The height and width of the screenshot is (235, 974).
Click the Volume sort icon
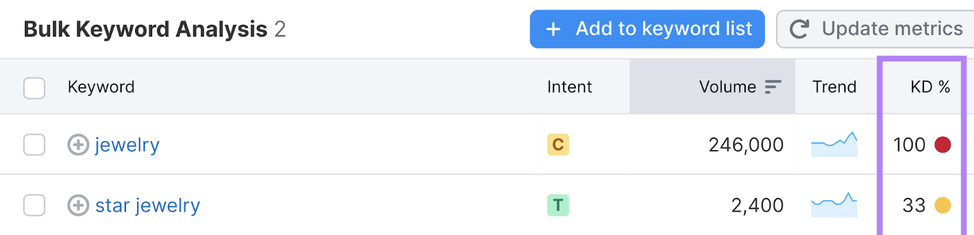pyautogui.click(x=773, y=87)
